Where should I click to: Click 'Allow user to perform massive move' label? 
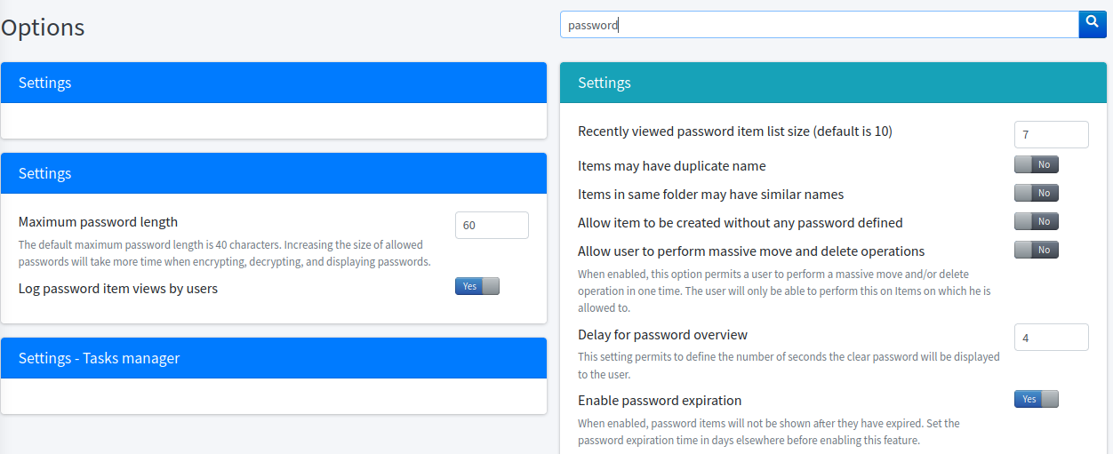click(751, 251)
